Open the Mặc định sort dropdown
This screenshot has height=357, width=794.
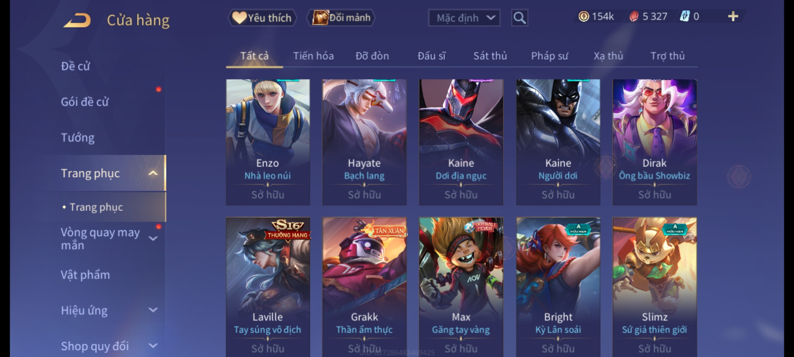coord(464,18)
